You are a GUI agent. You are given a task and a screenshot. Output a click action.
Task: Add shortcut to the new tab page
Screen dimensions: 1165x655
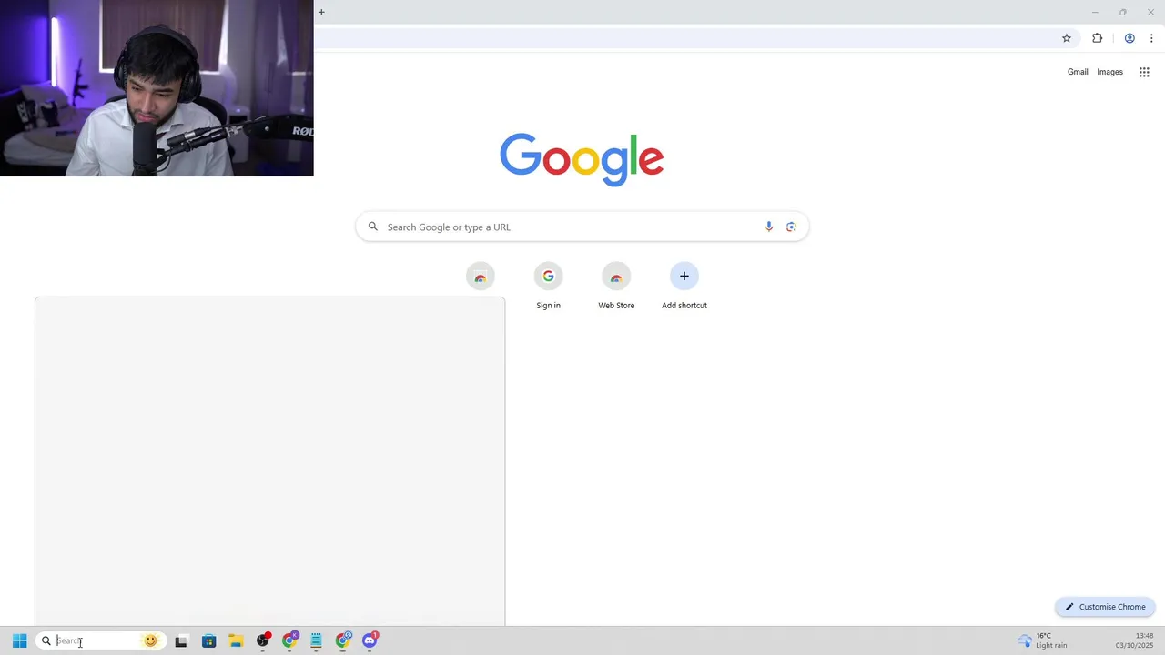click(684, 286)
